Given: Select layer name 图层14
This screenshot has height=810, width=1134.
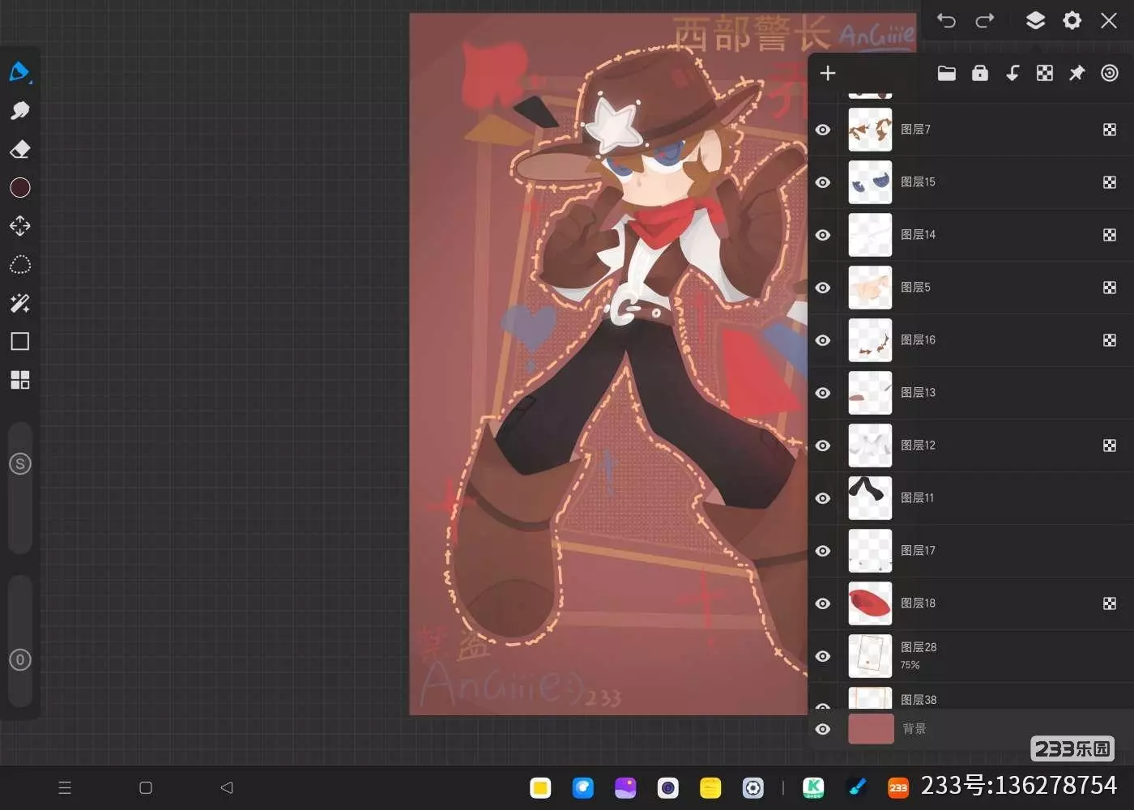Looking at the screenshot, I should coord(918,235).
